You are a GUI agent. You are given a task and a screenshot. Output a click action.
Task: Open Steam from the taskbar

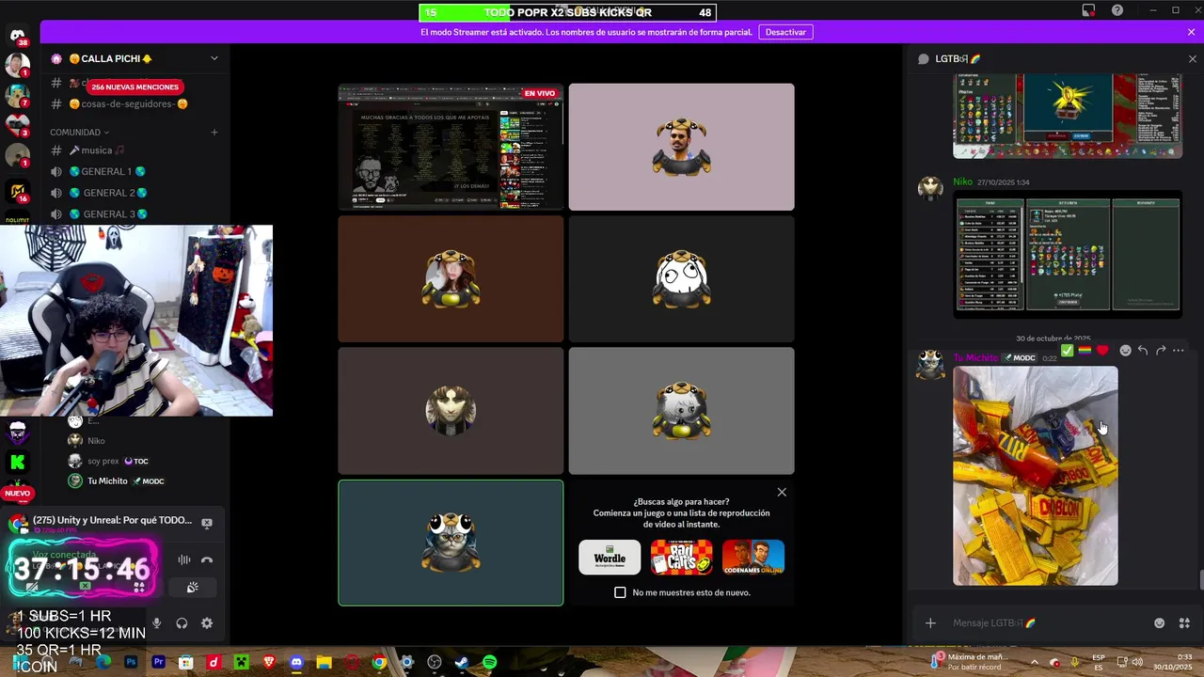(462, 662)
